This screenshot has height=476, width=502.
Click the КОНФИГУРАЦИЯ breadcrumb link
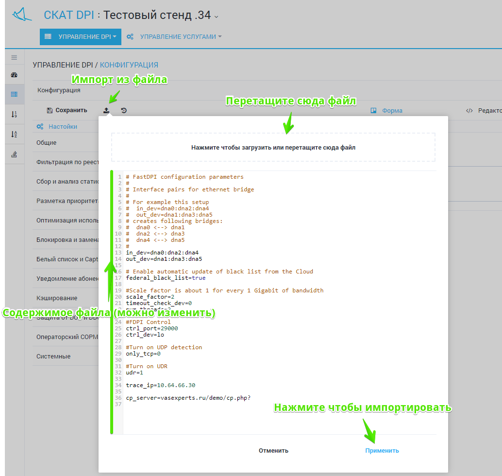pos(129,65)
